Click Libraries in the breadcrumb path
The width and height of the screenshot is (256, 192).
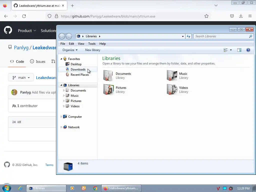[91, 36]
